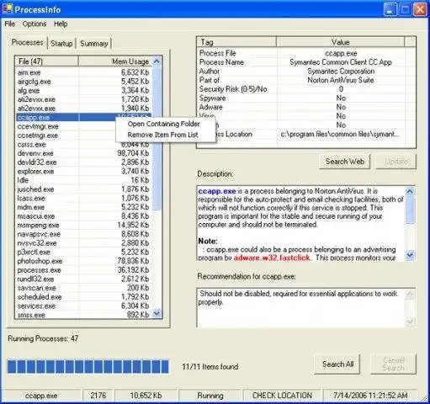Open the Options menu

click(x=35, y=24)
